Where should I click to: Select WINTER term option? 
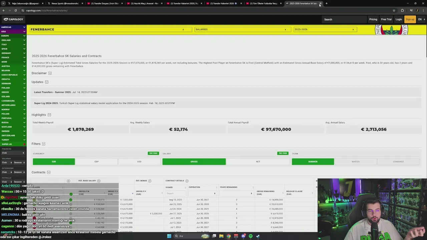(356, 162)
